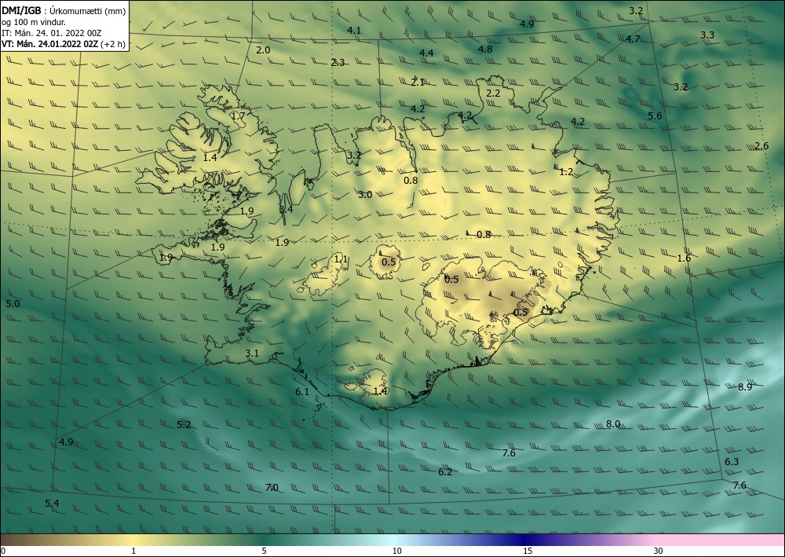Screen dimensions: 785x557
Task: Click the 'DMI/IGB : Úrkomumætti (mm)' title line
Action: (x=64, y=11)
